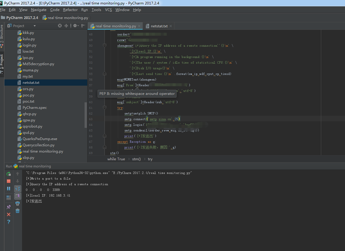This screenshot has height=251, width=345.
Task: Open Project panel gear settings
Action: click(76, 26)
